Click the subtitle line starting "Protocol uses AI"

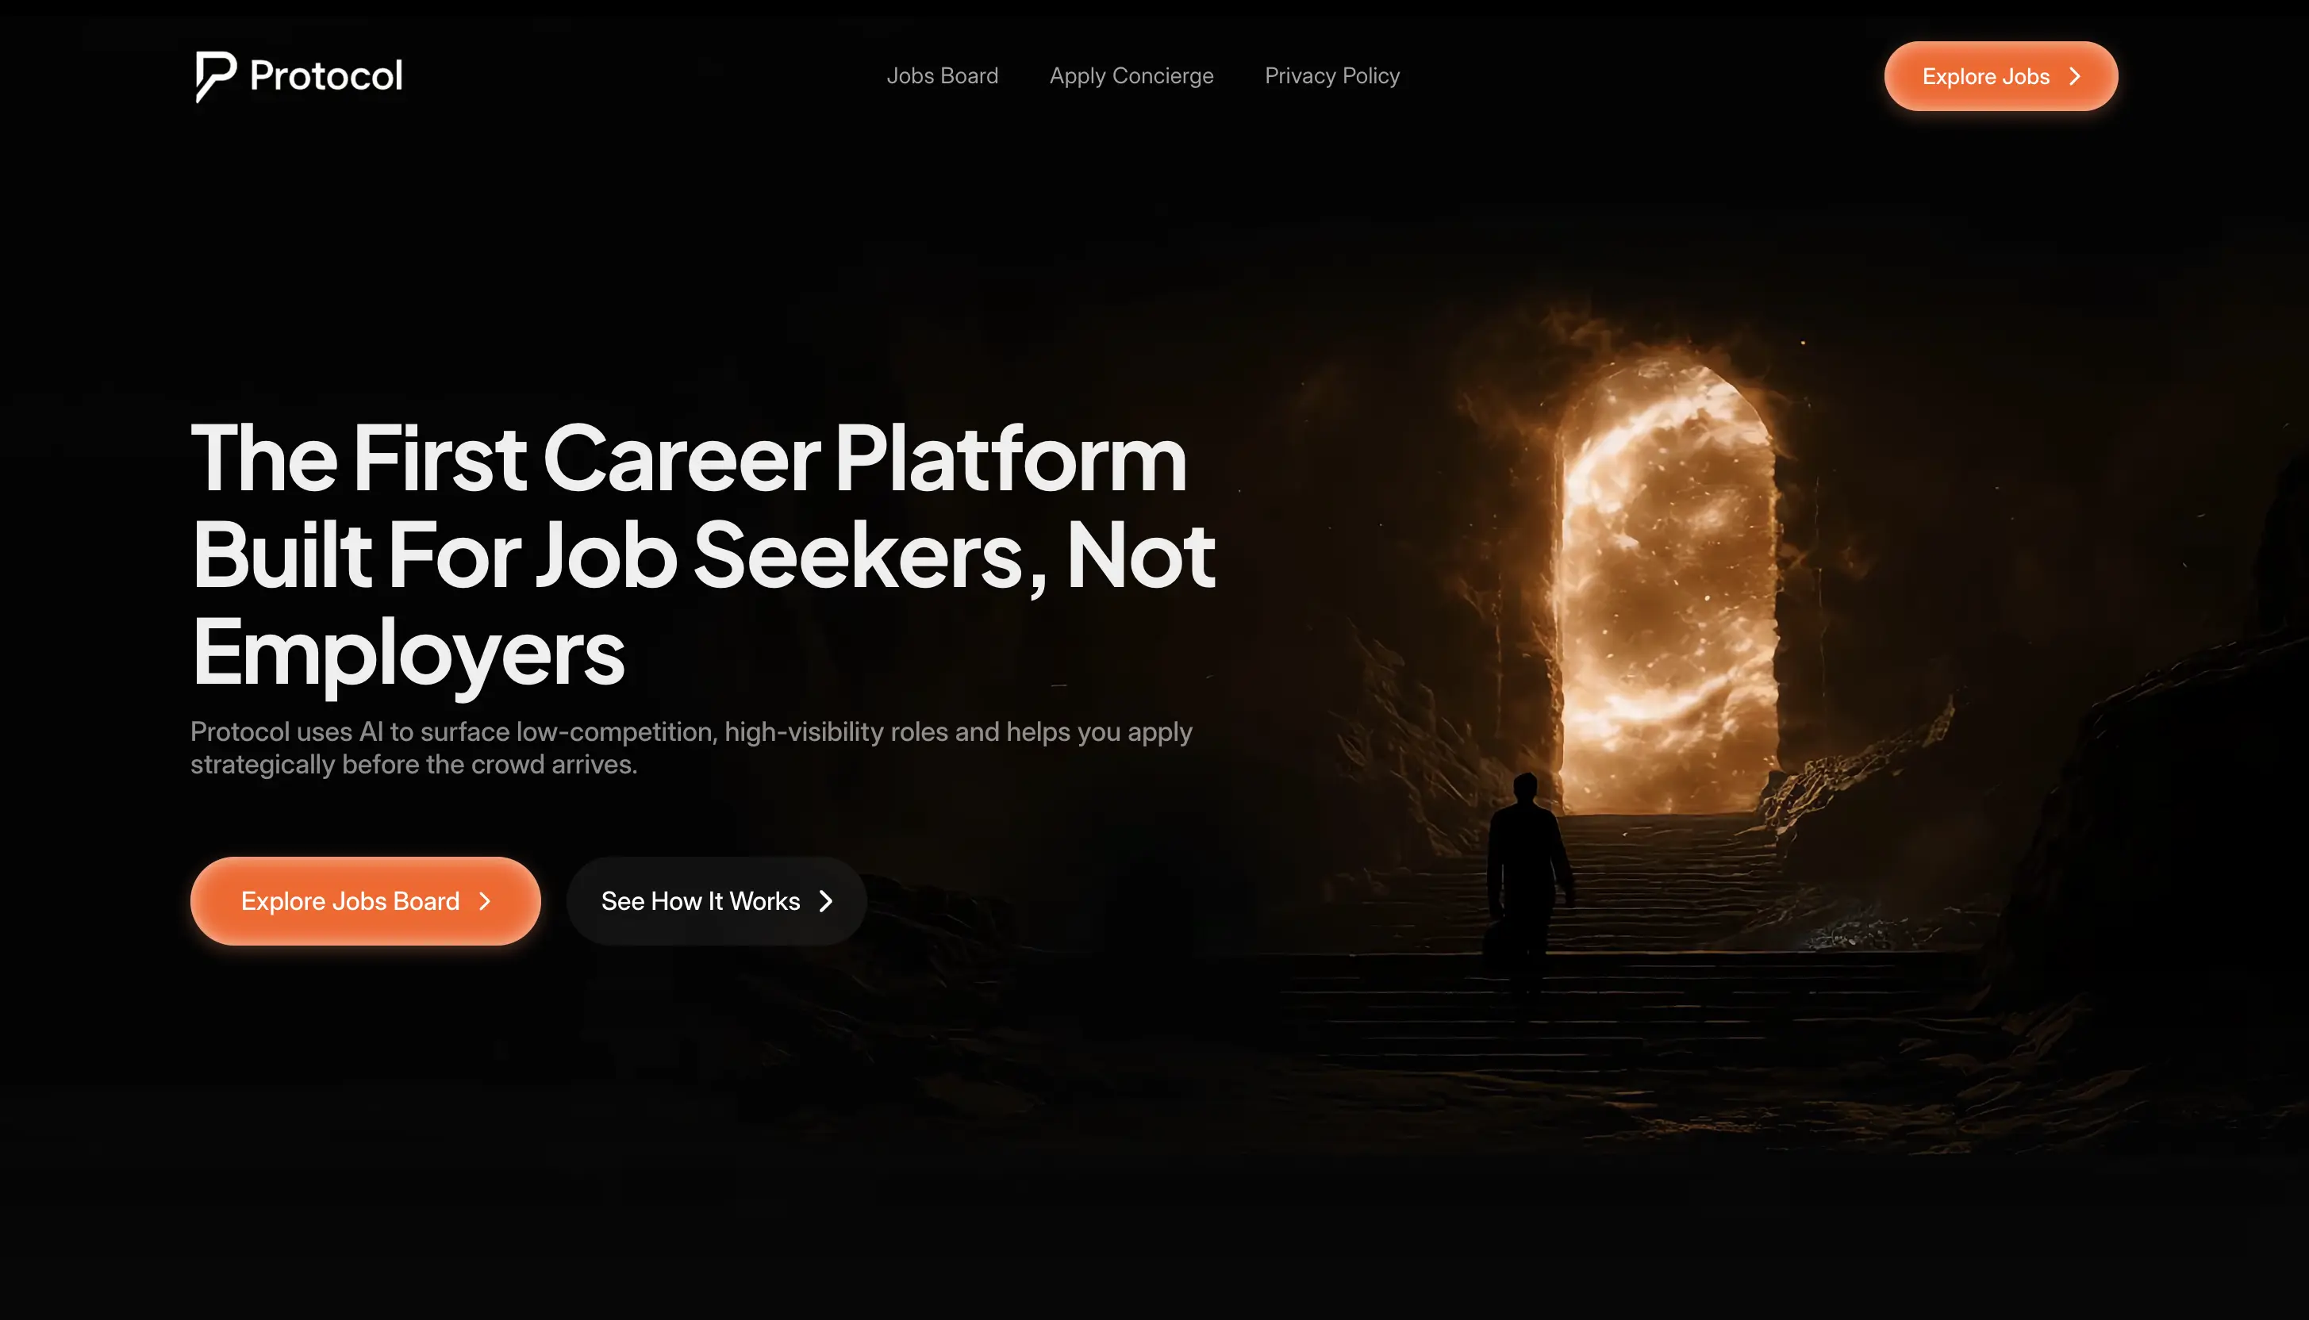[691, 731]
